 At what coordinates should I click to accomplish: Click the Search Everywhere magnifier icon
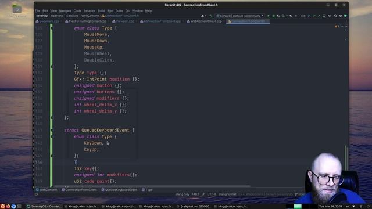pos(335,16)
